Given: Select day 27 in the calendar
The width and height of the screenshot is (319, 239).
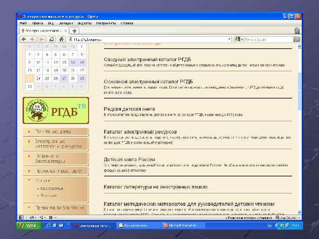Looking at the screenshot, I should tap(64, 78).
